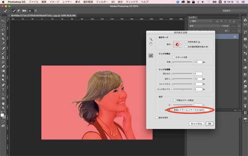Open the 選択範囲 menu

pyautogui.click(x=88, y=2)
